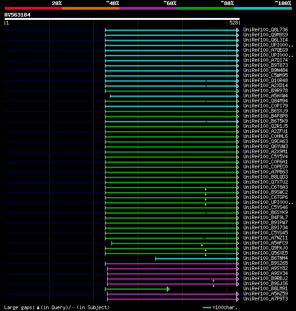The height and width of the screenshot is (311, 296).
Task: Select the UniRef100_B6SYK9 label
Action: point(265,213)
